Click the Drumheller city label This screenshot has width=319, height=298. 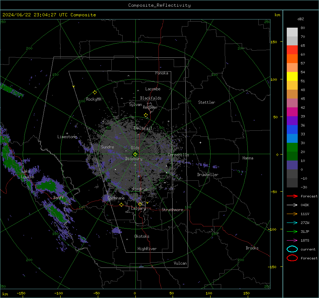(x=208, y=175)
